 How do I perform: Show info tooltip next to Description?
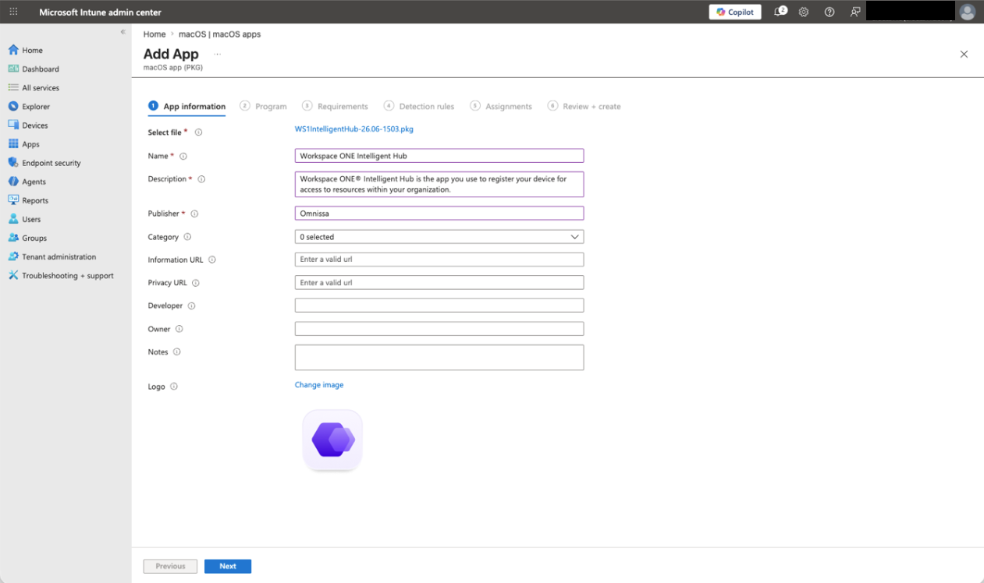tap(201, 179)
